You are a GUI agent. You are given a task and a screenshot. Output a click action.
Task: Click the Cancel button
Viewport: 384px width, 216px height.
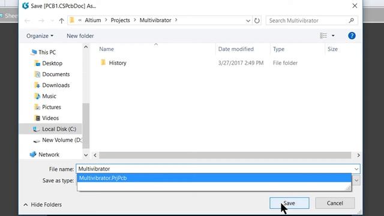pyautogui.click(x=335, y=203)
